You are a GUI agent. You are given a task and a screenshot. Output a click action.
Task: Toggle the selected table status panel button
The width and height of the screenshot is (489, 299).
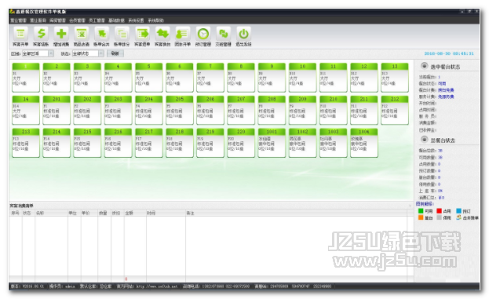pos(424,66)
